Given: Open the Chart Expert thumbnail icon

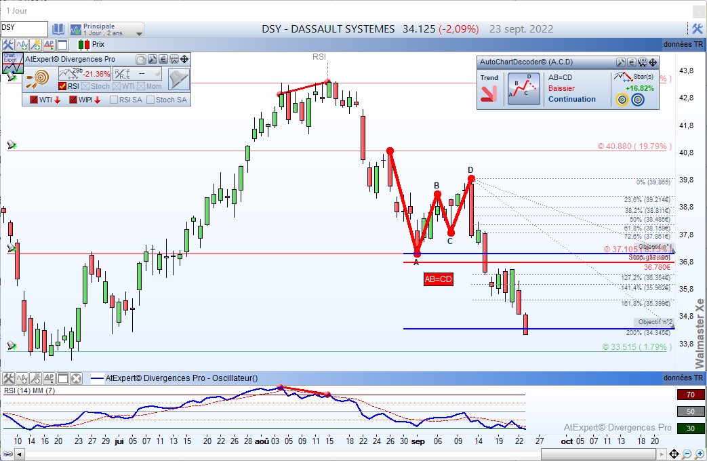Looking at the screenshot, I should 12,63.
